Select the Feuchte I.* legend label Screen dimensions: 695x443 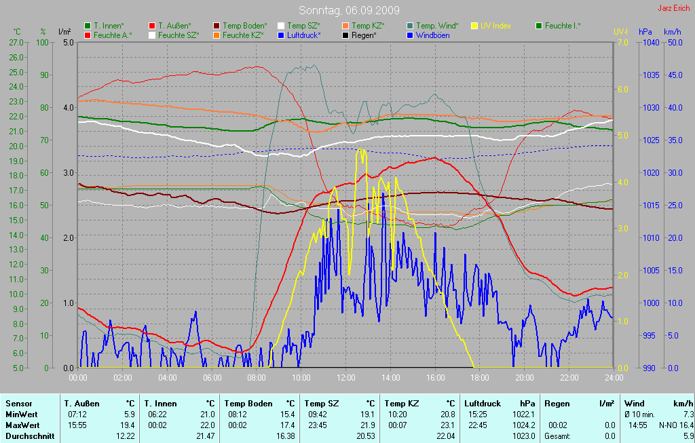point(563,26)
